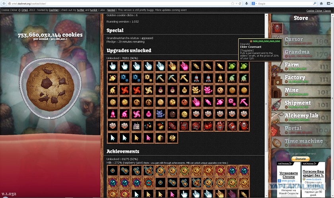The width and height of the screenshot is (334, 198).
Task: Follow the twitter link in the top bar
Action: [x=80, y=10]
